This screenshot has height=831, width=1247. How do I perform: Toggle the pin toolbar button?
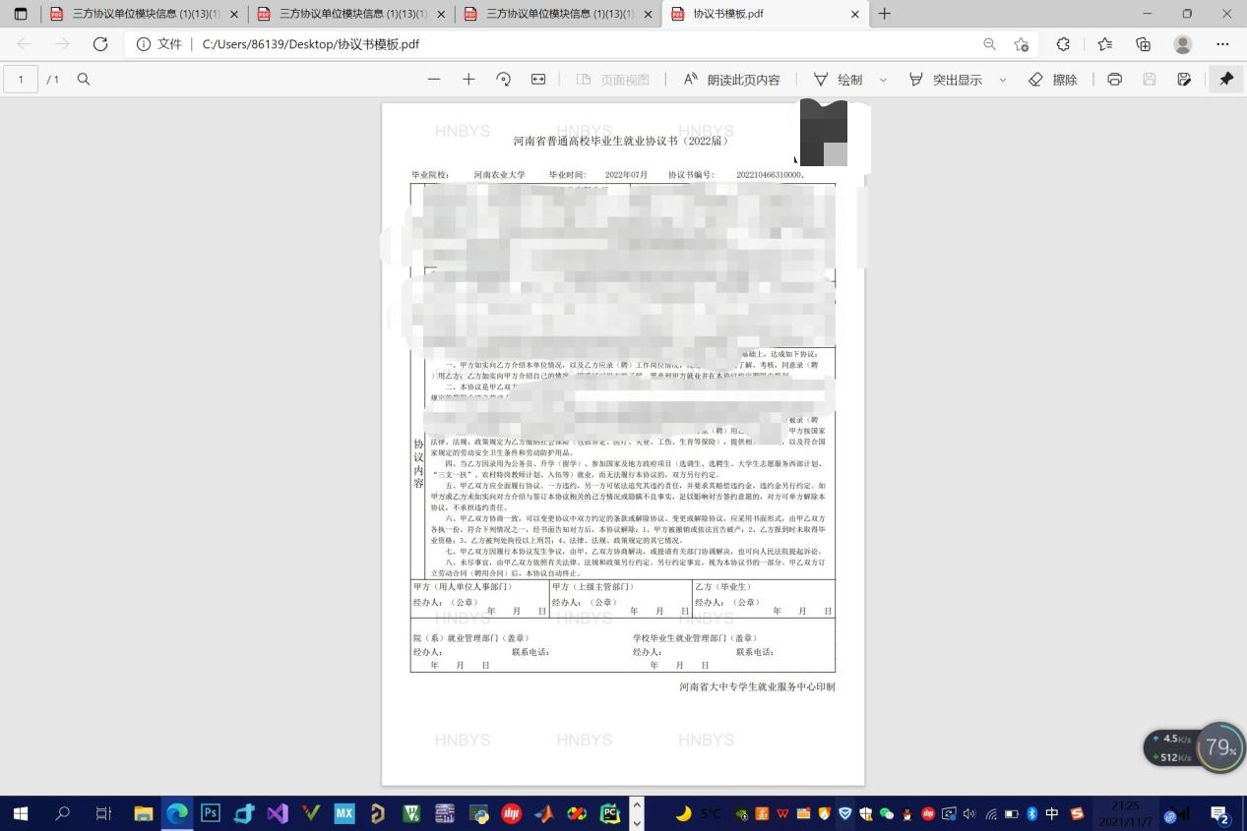(1226, 80)
